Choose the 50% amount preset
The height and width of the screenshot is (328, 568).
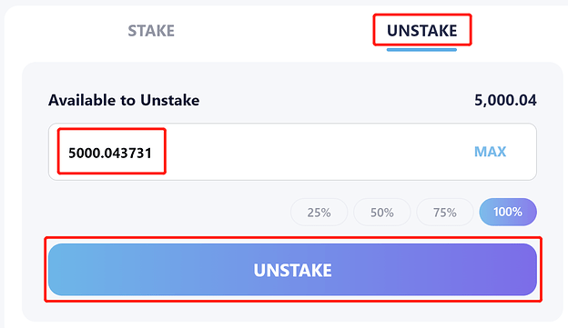382,213
